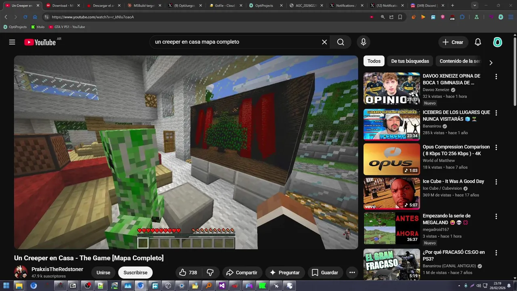517x291 pixels.
Task: Like the video with thumbs up
Action: 188,272
